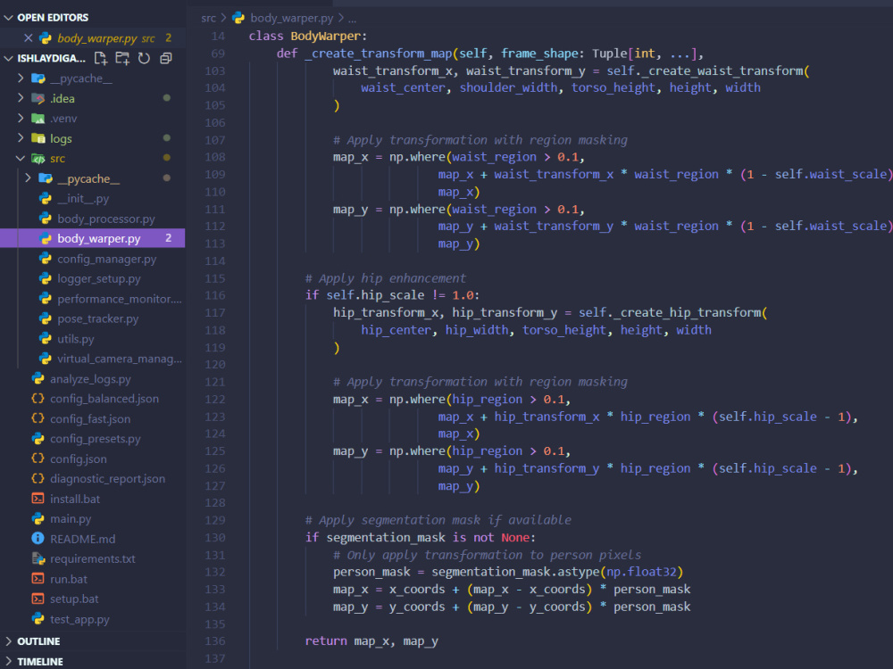Expand the .idea folder
893x669 pixels.
coord(21,98)
